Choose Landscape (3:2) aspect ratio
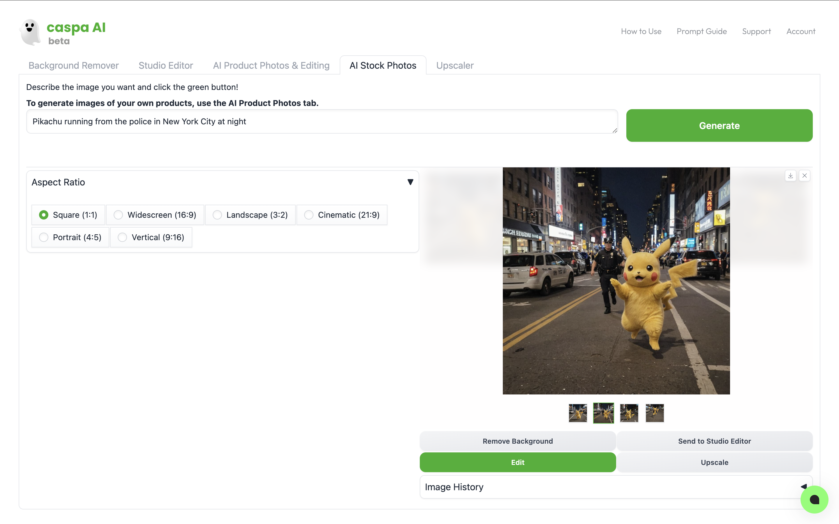This screenshot has height=524, width=839. pos(217,215)
